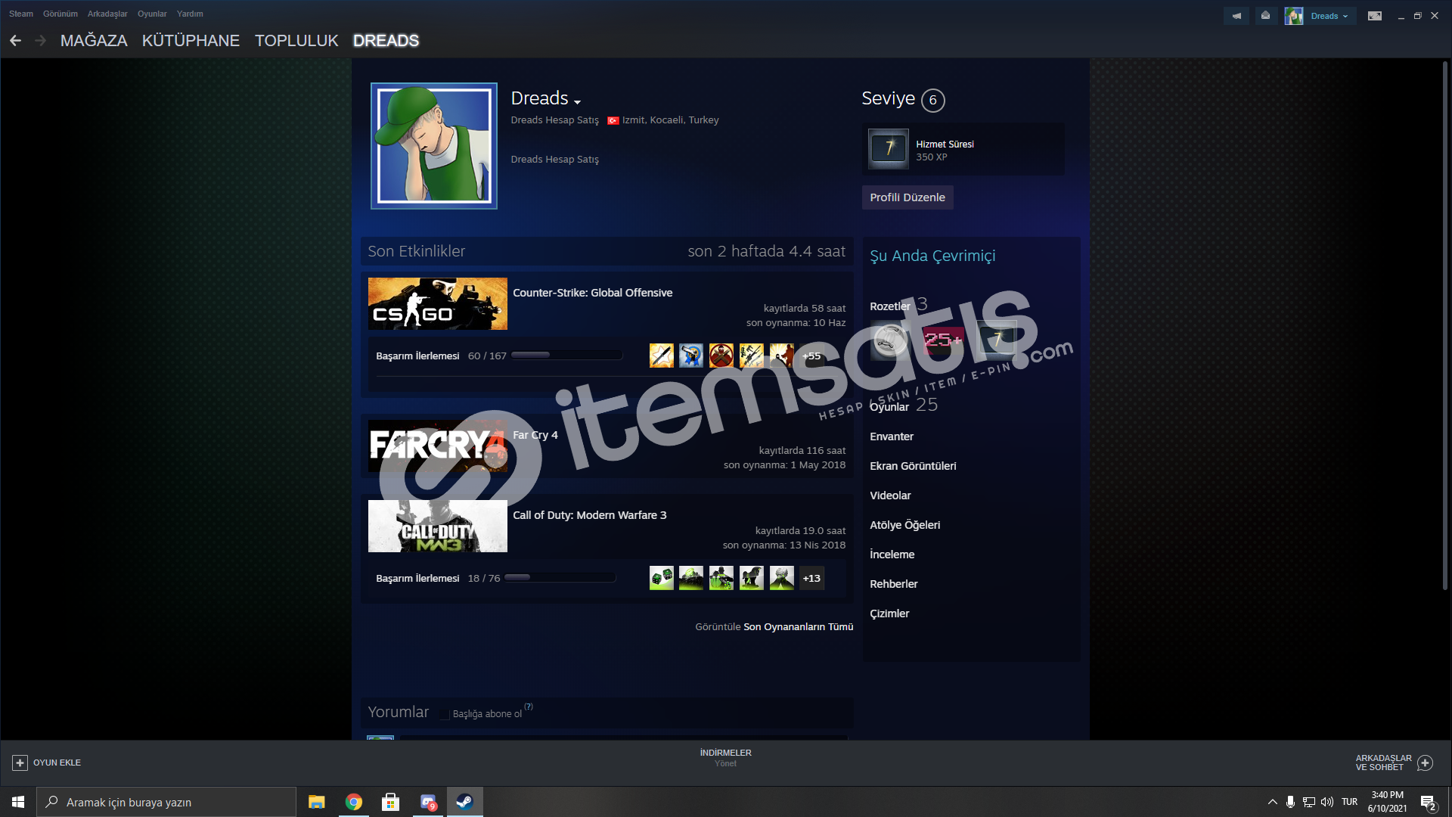Open Windows notification center icon

(x=1429, y=803)
